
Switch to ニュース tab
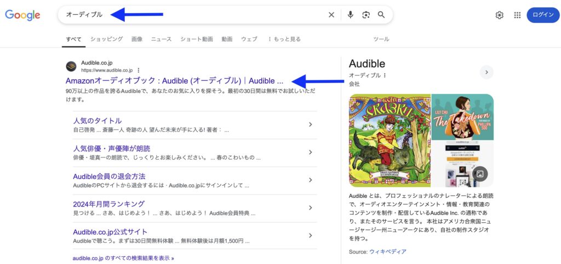(162, 39)
